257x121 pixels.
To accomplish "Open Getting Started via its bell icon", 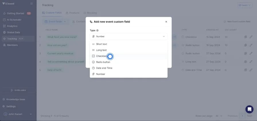I will pyautogui.click(x=4, y=13).
